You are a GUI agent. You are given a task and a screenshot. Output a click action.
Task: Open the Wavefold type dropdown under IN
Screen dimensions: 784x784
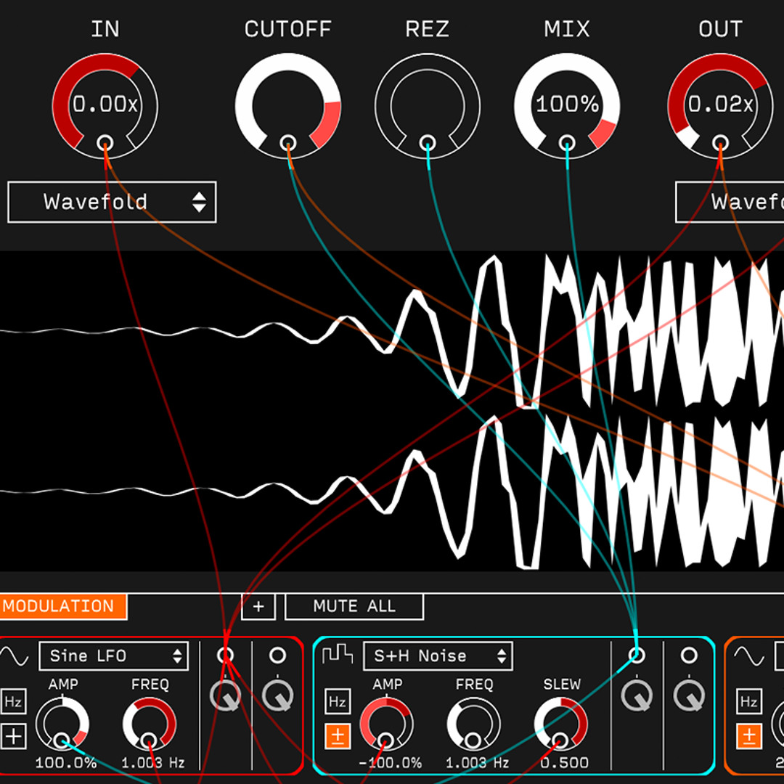112,202
